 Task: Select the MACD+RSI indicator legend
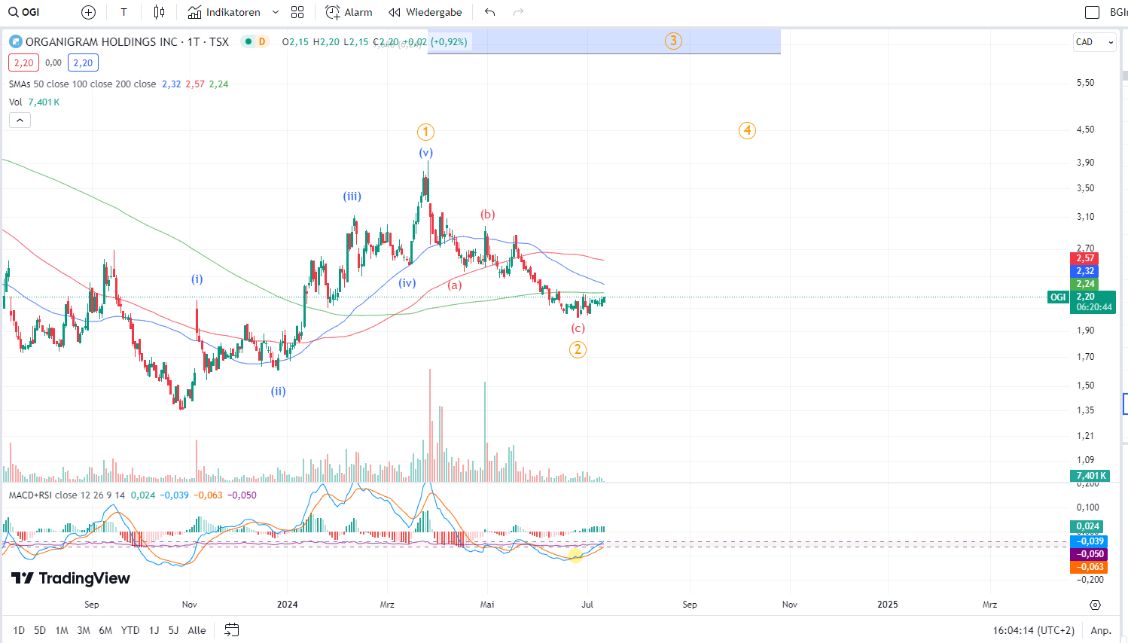[x=68, y=495]
